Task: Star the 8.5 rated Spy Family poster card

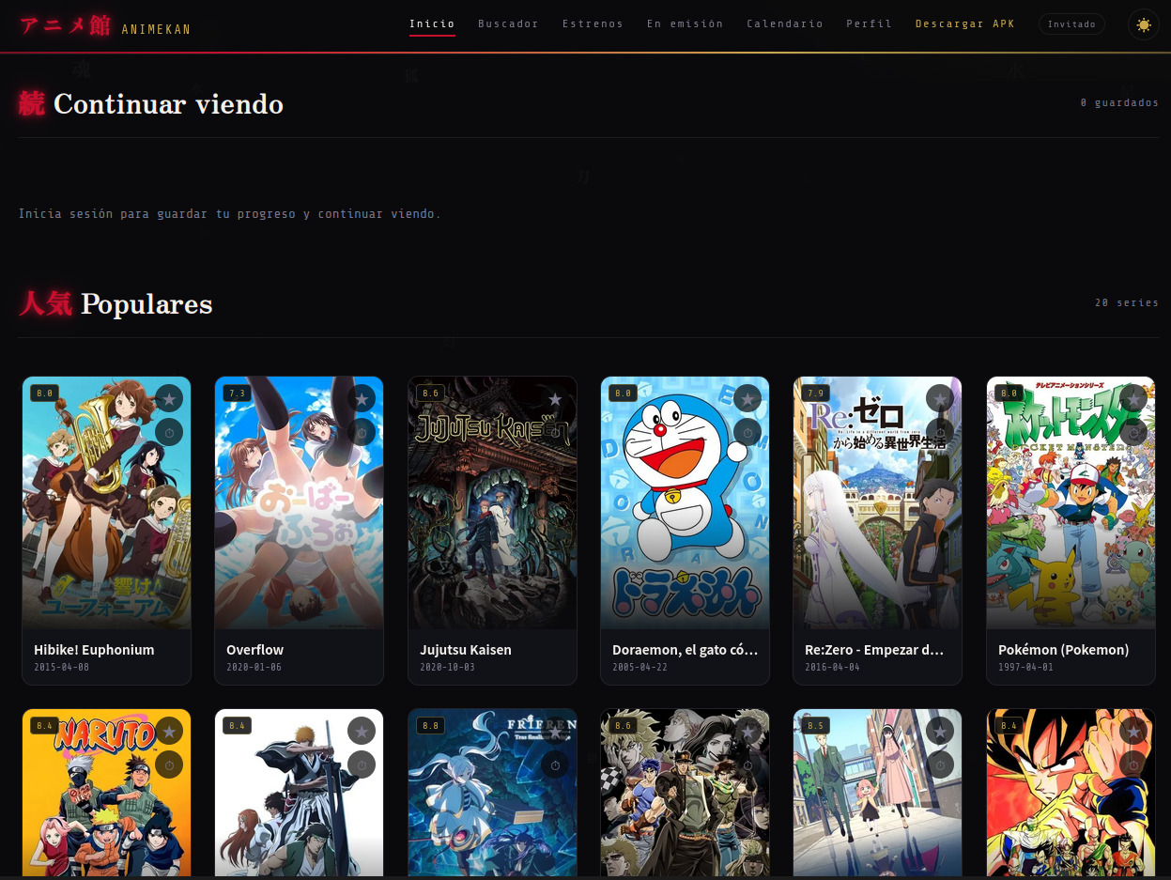Action: pyautogui.click(x=940, y=731)
